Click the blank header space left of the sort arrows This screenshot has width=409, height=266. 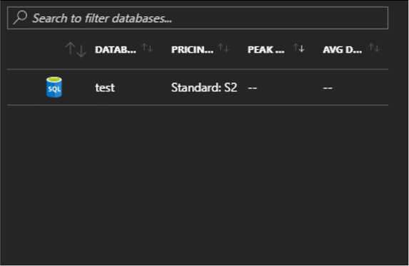click(x=35, y=49)
